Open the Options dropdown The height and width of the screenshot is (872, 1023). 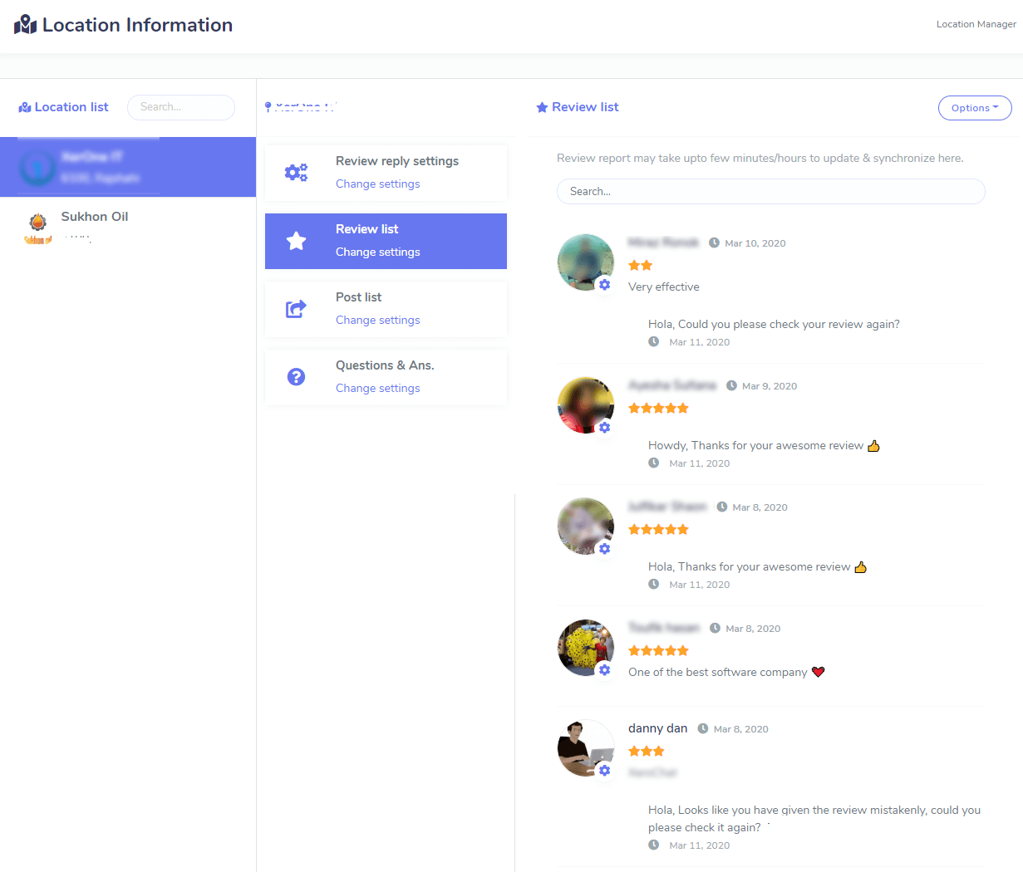974,108
